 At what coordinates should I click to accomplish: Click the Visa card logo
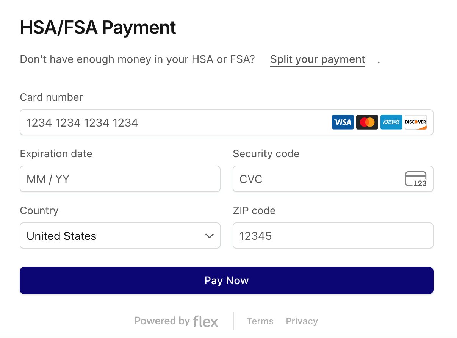(343, 122)
